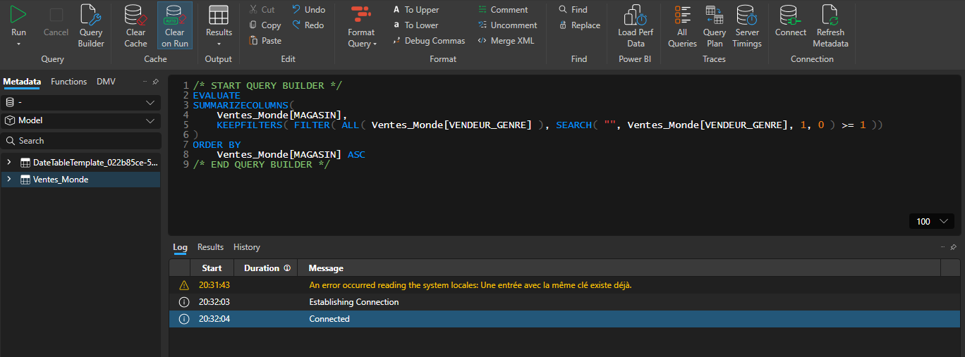Toggle the Server Timings trace
Screen dimensions: 965x357
pyautogui.click(x=747, y=26)
